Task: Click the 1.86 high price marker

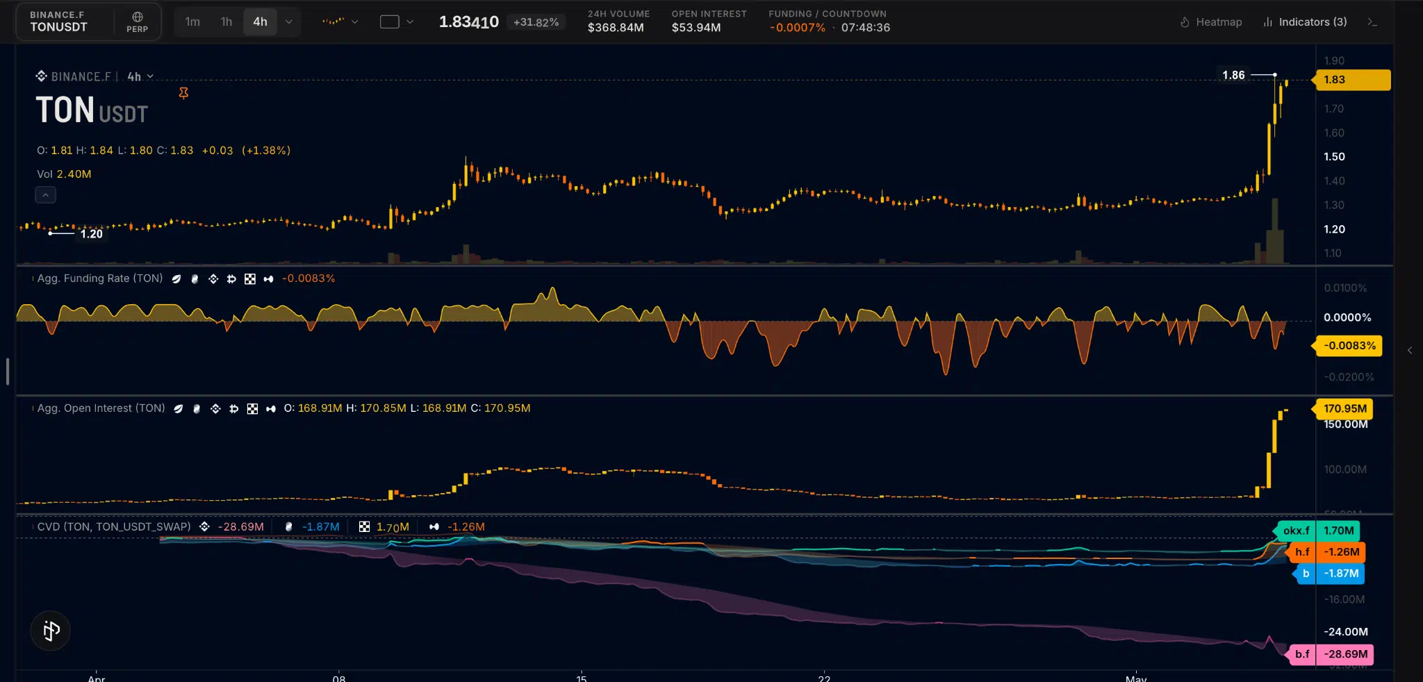Action: click(1233, 75)
